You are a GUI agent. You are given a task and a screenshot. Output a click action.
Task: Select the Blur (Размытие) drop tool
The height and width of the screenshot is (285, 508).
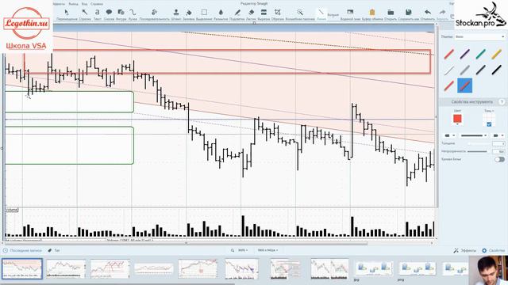pyautogui.click(x=221, y=14)
